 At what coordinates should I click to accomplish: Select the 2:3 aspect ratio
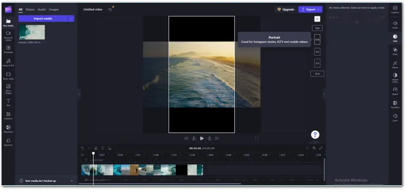pyautogui.click(x=317, y=63)
